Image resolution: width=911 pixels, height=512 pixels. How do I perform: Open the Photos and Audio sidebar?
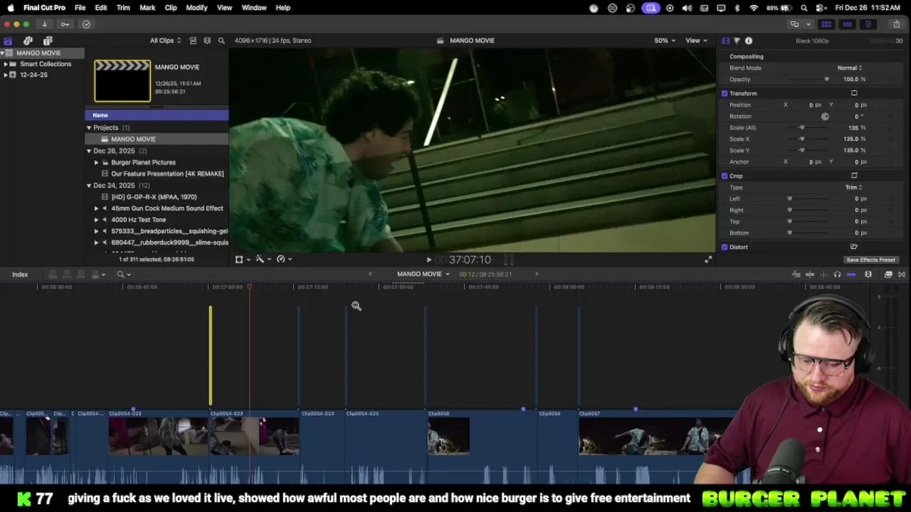point(28,41)
